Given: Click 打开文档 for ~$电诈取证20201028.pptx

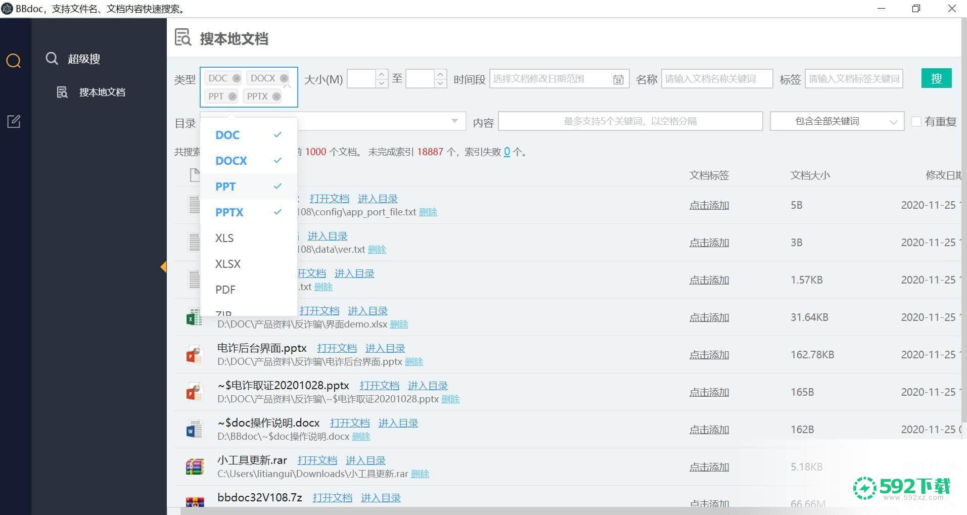Looking at the screenshot, I should point(380,386).
